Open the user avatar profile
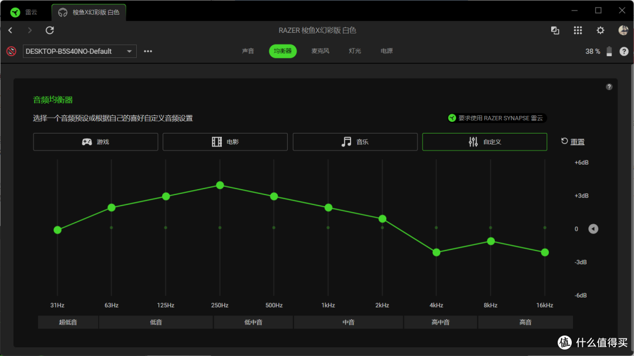The height and width of the screenshot is (356, 634). tap(623, 30)
